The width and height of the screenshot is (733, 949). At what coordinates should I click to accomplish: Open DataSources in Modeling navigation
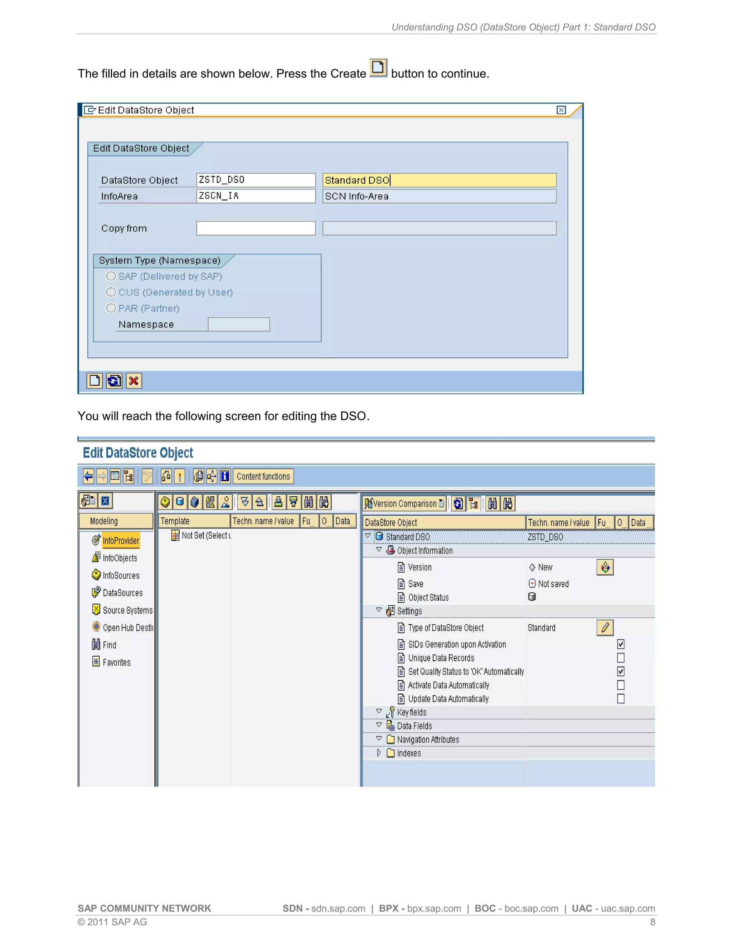click(122, 593)
